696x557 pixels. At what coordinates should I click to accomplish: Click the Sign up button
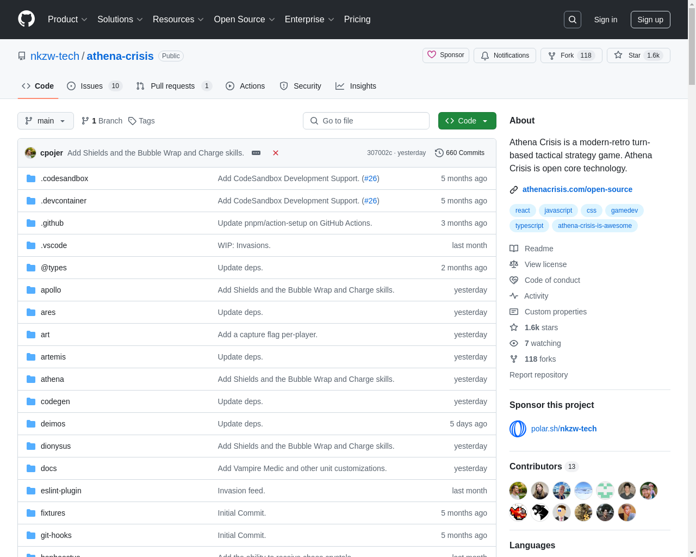click(650, 20)
